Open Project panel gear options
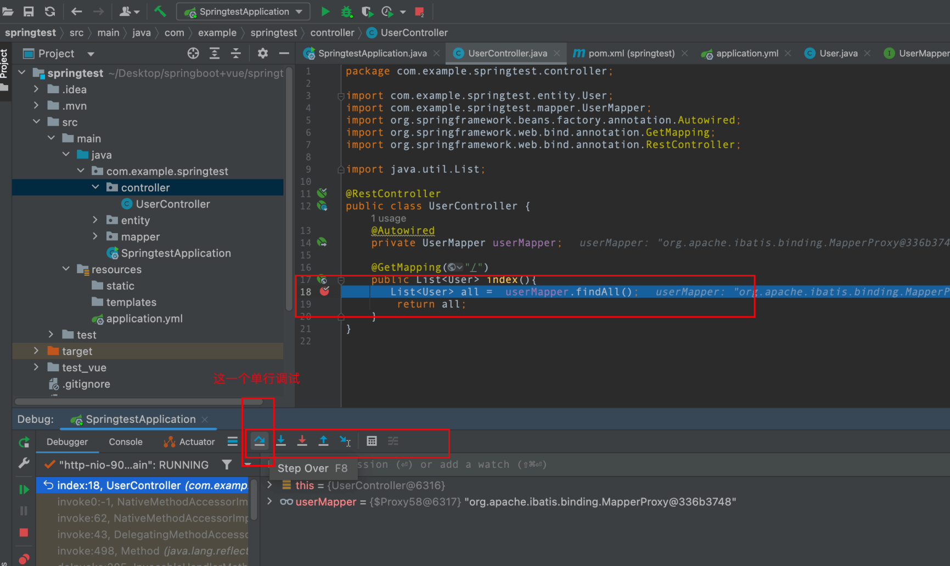Screen dimensions: 950x566 263,53
